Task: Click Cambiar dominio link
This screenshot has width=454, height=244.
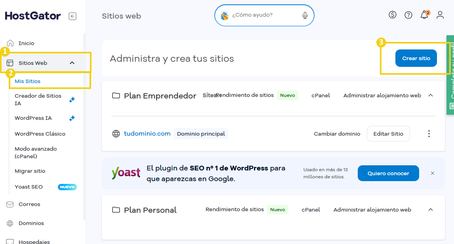Action: click(337, 134)
